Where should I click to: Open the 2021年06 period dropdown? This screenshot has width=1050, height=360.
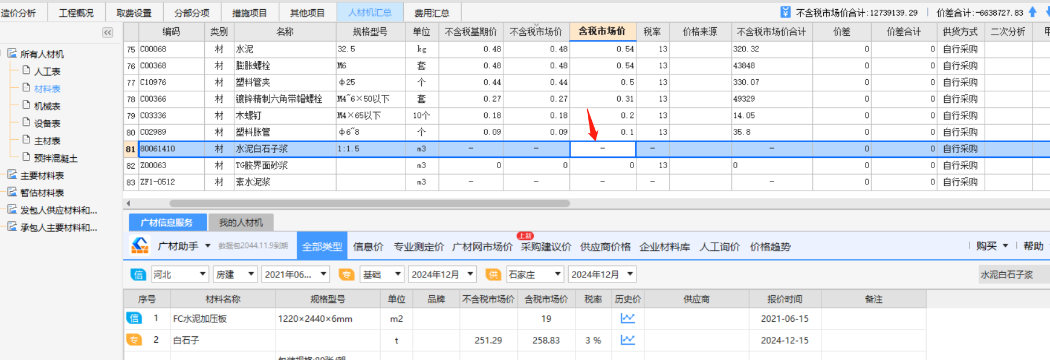click(x=324, y=274)
